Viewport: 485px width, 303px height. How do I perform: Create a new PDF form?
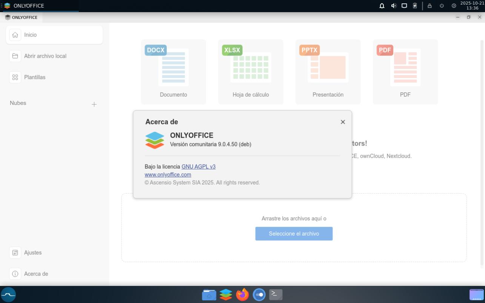coord(405,72)
